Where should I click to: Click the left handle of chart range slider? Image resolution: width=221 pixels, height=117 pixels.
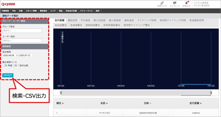61,93
